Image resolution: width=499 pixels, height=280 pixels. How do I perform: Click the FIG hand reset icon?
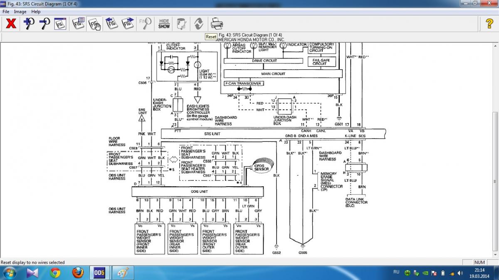(94, 24)
